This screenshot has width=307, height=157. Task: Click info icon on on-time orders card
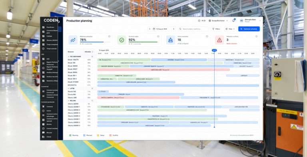[158, 36]
